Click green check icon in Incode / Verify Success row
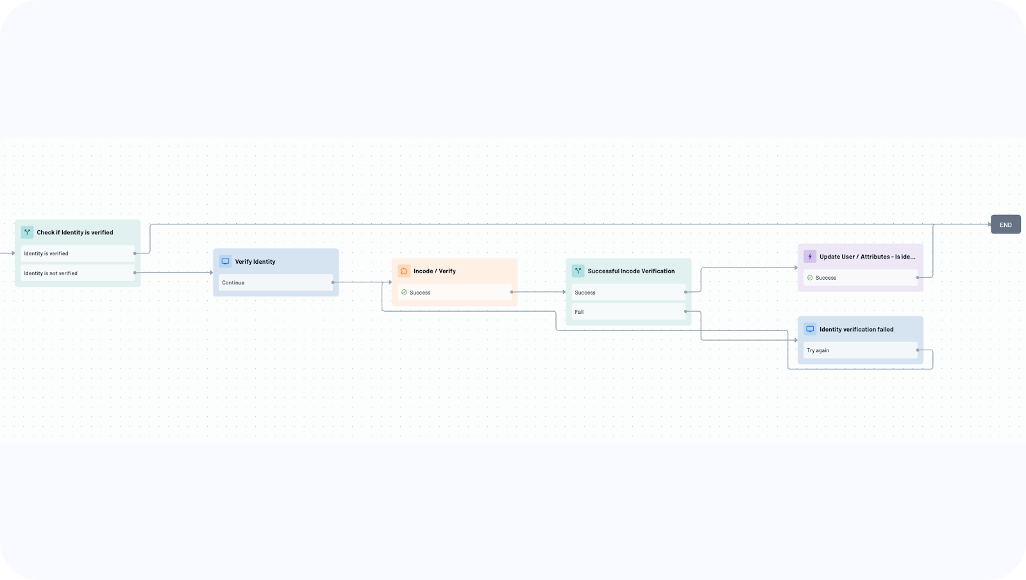This screenshot has height=580, width=1026. tap(404, 293)
